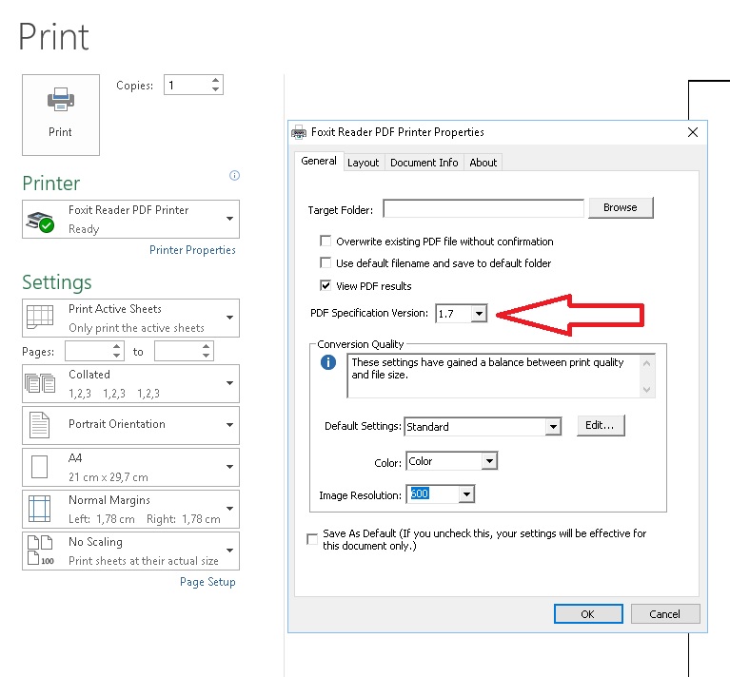Click the Target Folder text field
This screenshot has width=730, height=677.
[483, 208]
